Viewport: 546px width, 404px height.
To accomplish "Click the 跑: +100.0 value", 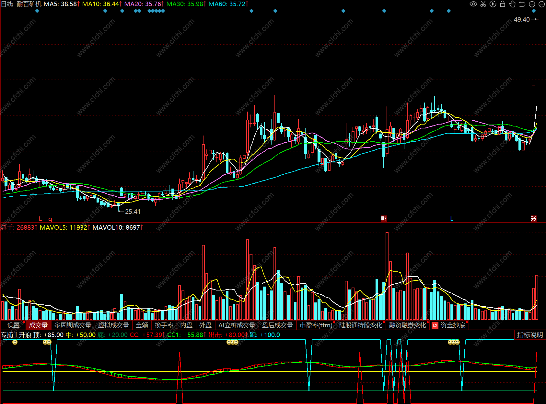I will point(265,335).
